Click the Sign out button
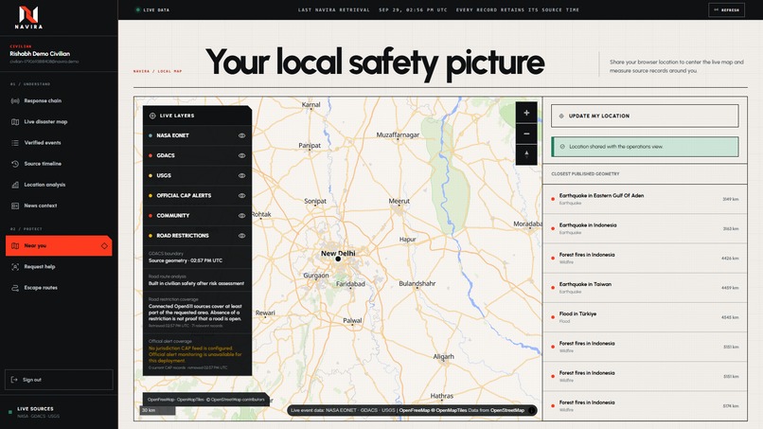The width and height of the screenshot is (763, 429). click(59, 380)
